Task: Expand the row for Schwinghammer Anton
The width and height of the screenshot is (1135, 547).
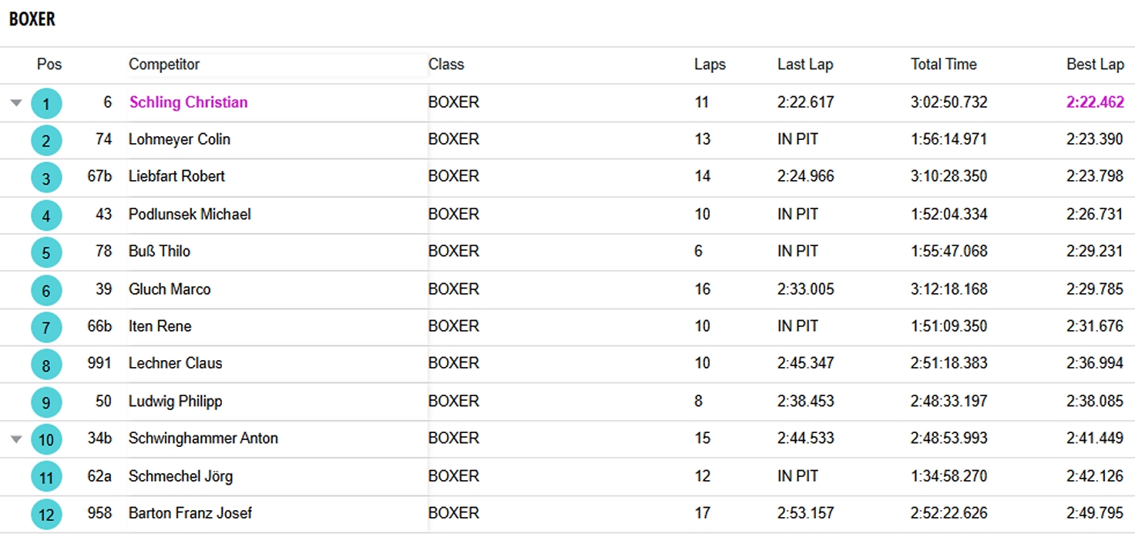Action: click(x=16, y=439)
